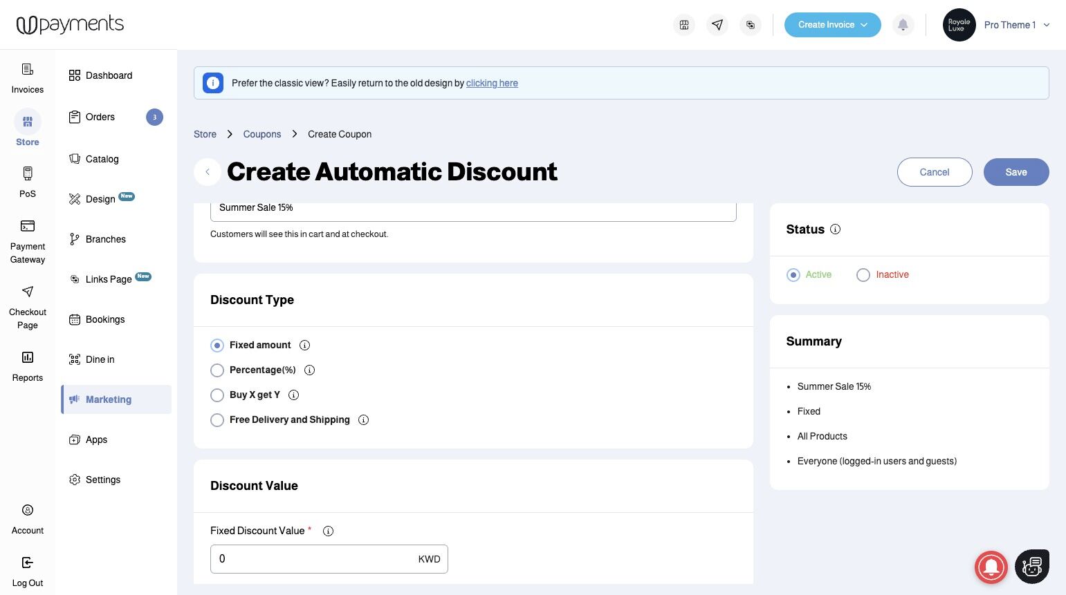Choose Free Delivery and Shipping option
Image resolution: width=1066 pixels, height=595 pixels.
point(217,420)
